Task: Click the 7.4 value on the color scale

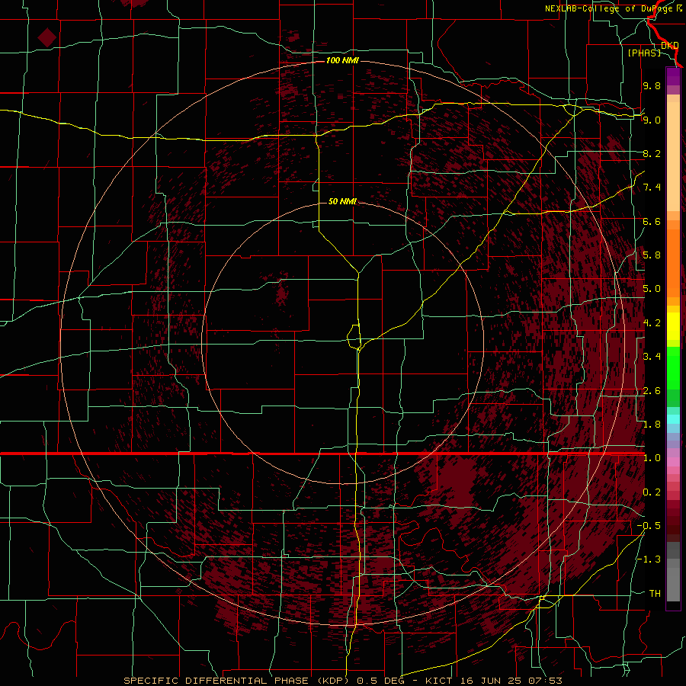Action: click(x=652, y=188)
